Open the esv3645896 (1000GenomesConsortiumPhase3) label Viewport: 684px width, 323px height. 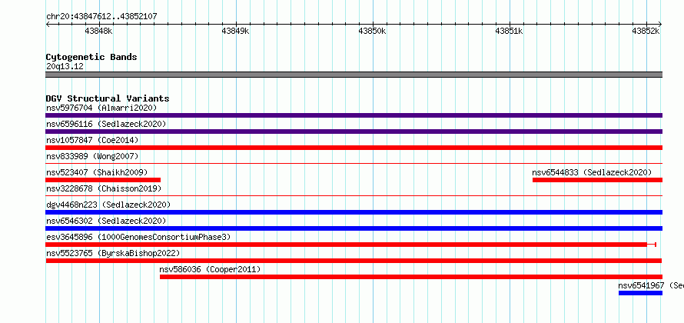tap(138, 237)
